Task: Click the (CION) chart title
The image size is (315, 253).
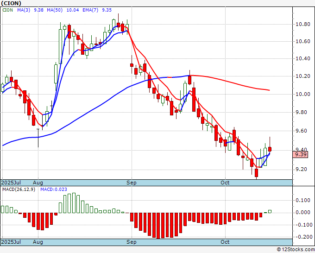Action: pos(11,3)
